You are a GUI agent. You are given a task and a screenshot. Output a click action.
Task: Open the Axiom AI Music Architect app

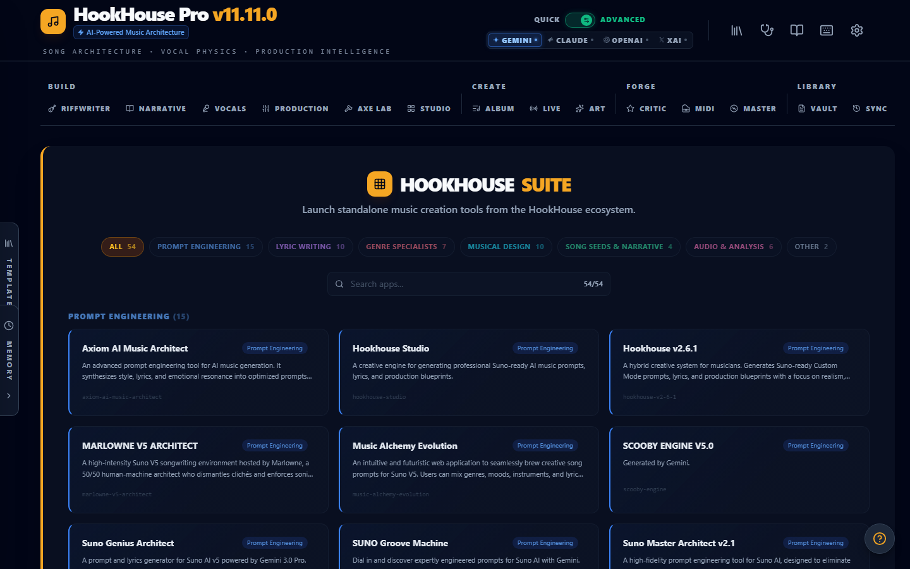[x=198, y=372]
